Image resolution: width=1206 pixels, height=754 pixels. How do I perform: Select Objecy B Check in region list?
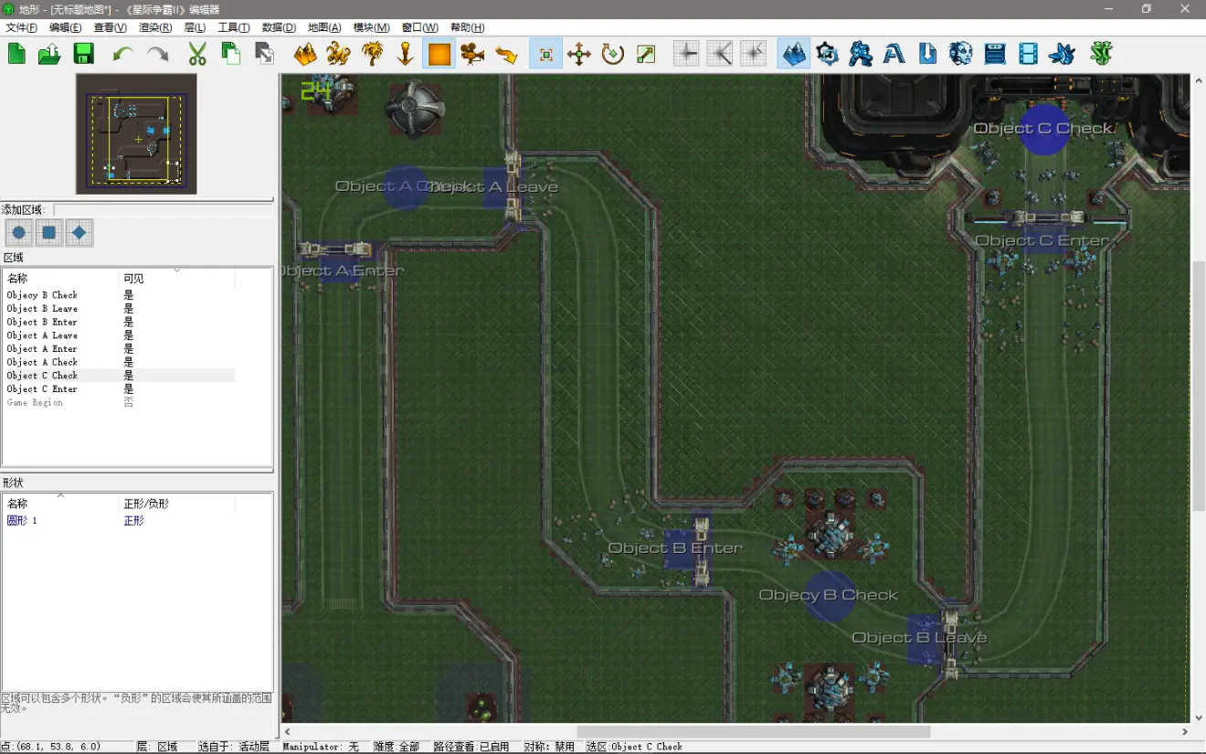tap(119, 295)
